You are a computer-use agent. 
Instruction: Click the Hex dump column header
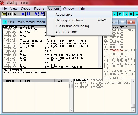(x=36, y=81)
